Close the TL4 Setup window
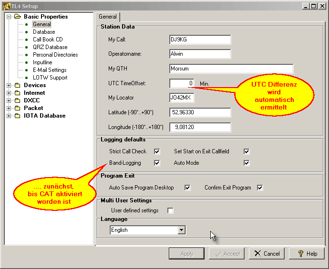Viewport: 329px width, 269px height. point(322,6)
